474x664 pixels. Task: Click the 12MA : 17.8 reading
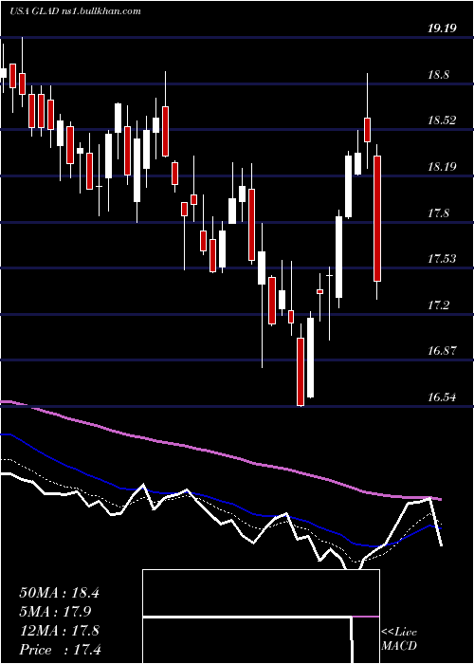point(59,631)
